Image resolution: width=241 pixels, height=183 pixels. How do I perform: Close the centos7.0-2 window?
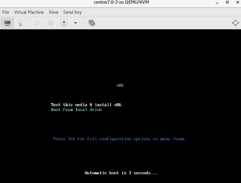237,2
